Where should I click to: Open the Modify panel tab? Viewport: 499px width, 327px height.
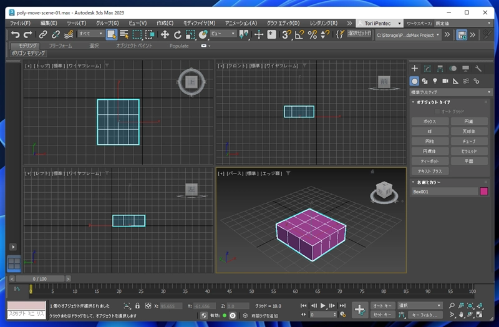(x=427, y=69)
